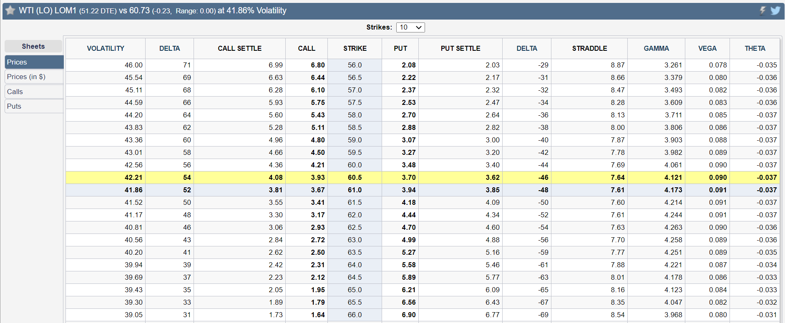
Task: Open the Strikes count dropdown
Action: [x=410, y=27]
